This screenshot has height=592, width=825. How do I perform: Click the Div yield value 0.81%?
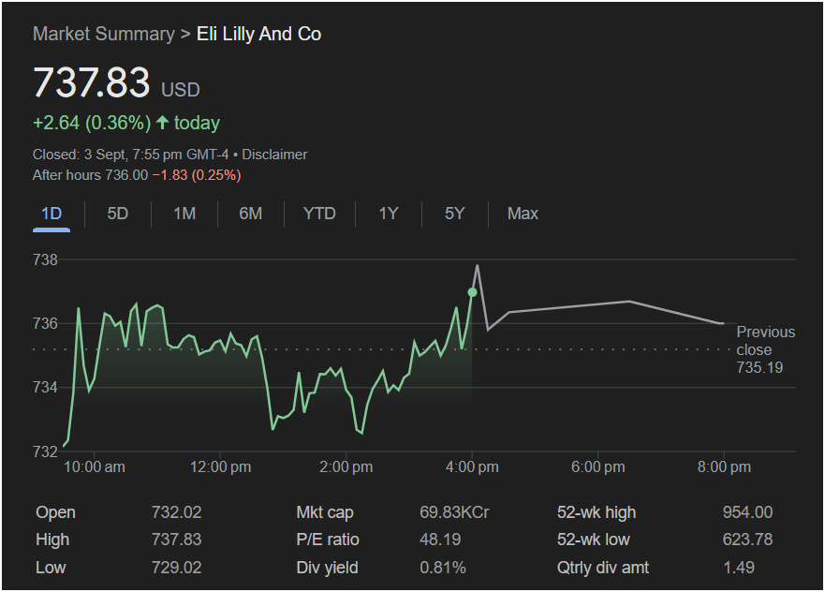pos(443,568)
